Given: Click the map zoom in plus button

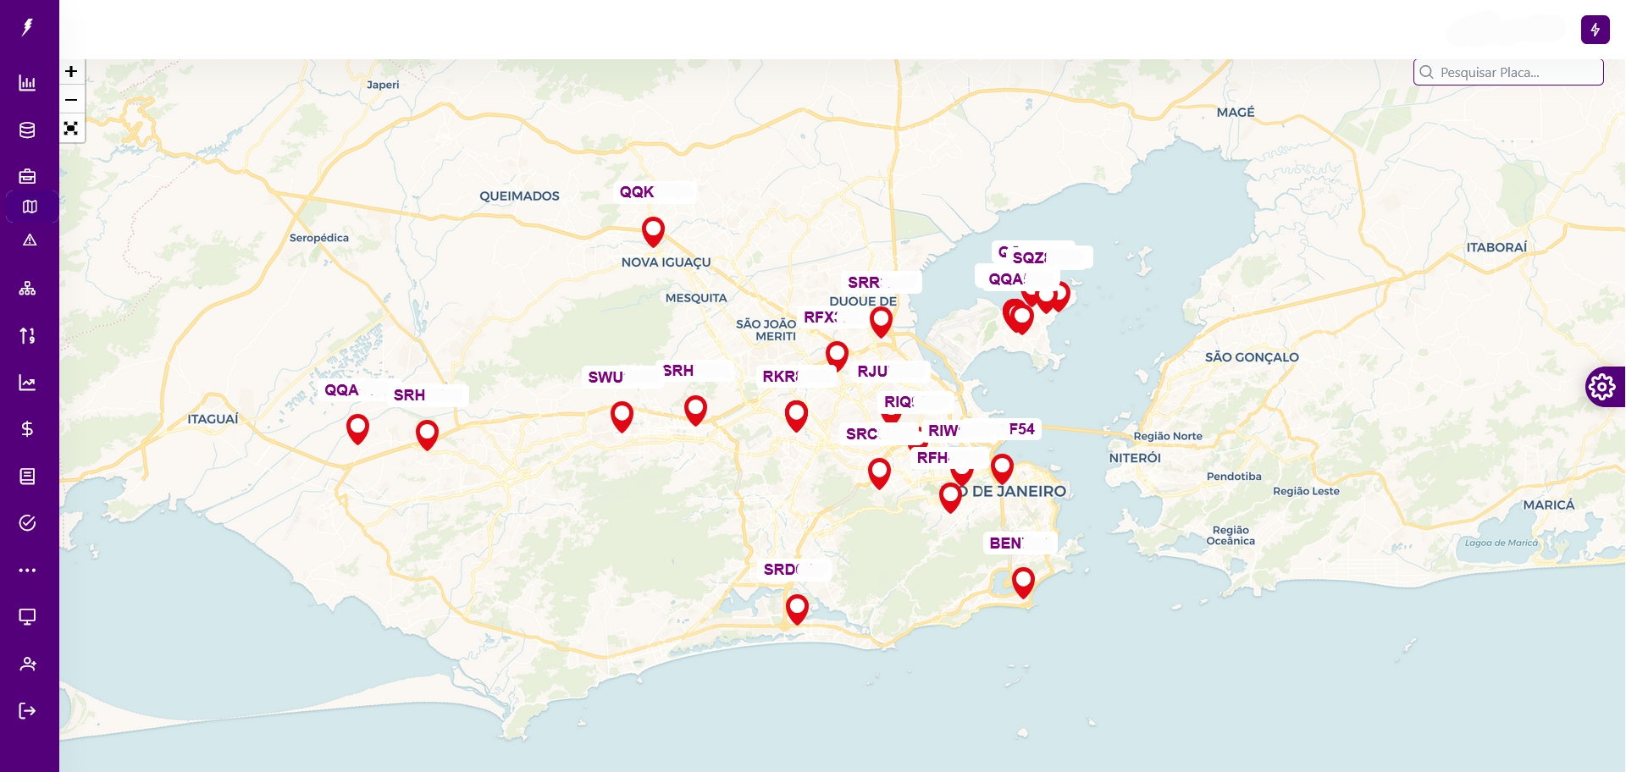Looking at the screenshot, I should click(71, 72).
